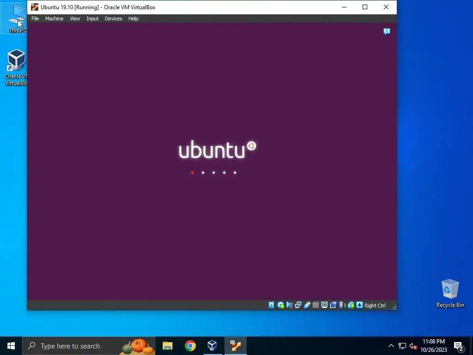Click the VirtualBox window title bar icon
This screenshot has width=473, height=355.
34,7
